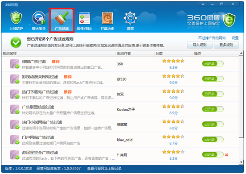Delete the 游民星空 rule with red X

pos(226,155)
